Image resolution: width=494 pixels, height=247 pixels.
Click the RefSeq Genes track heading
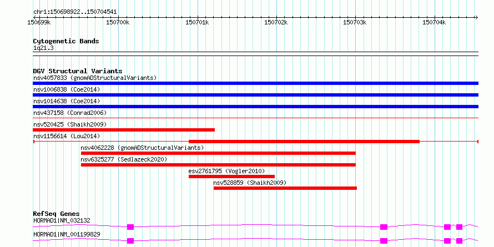56,214
